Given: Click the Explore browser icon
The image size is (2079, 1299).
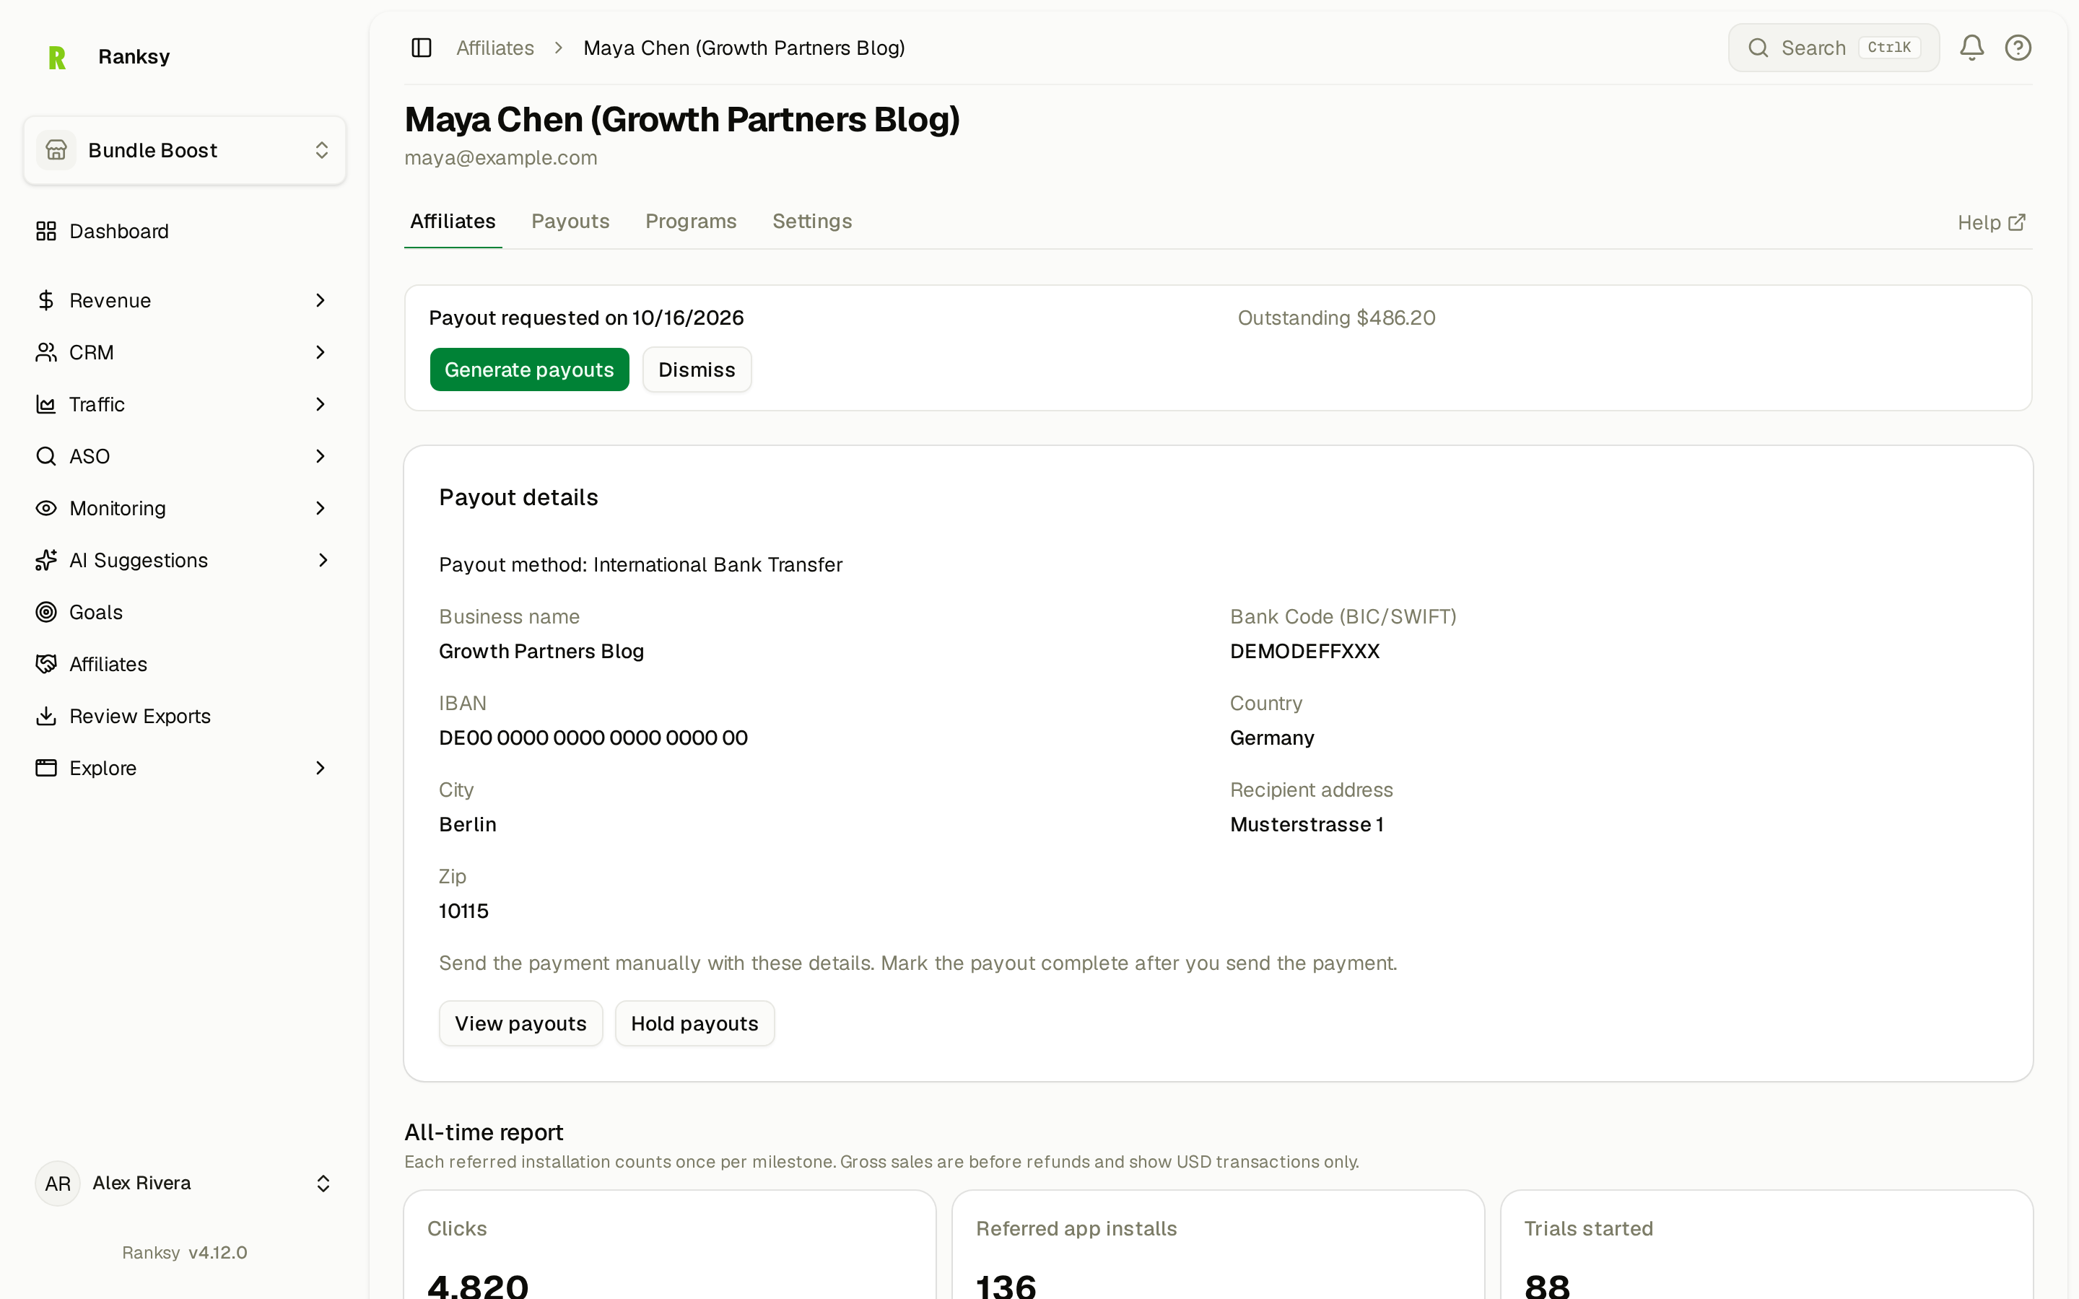Looking at the screenshot, I should tap(46, 768).
